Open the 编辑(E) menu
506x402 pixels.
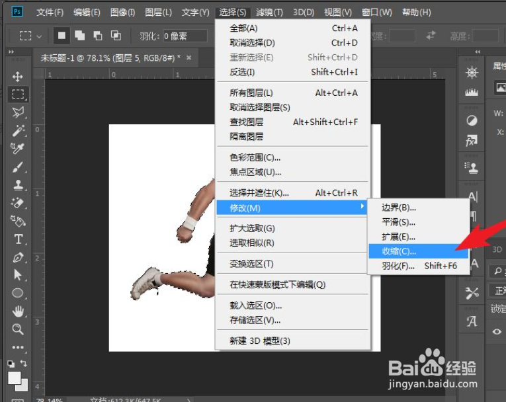coord(87,13)
